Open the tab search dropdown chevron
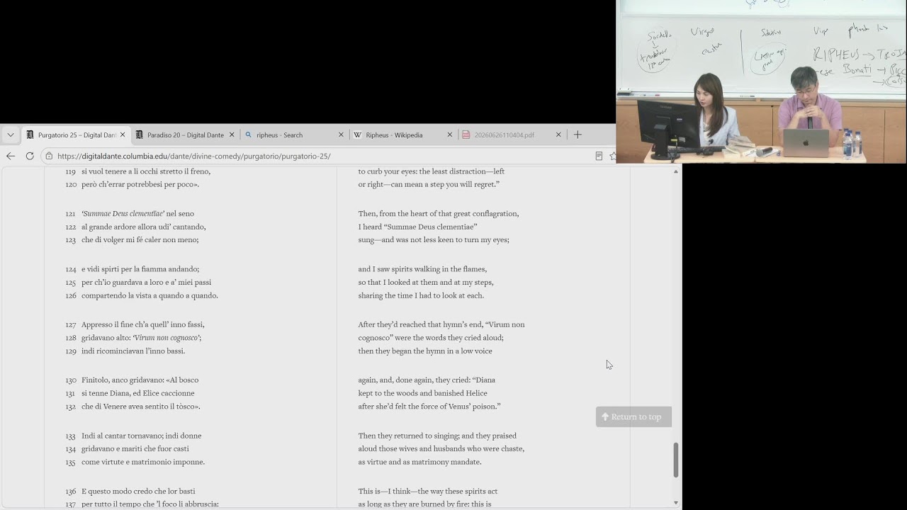 (10, 135)
